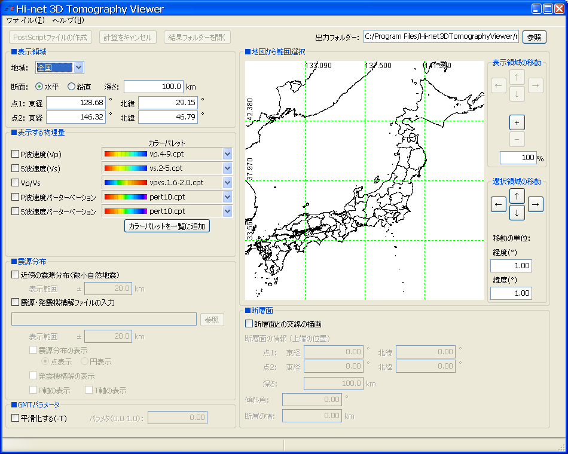Click 点2 東経 field showing 146.32
Image resolution: width=568 pixels, height=454 pixels.
(x=76, y=117)
